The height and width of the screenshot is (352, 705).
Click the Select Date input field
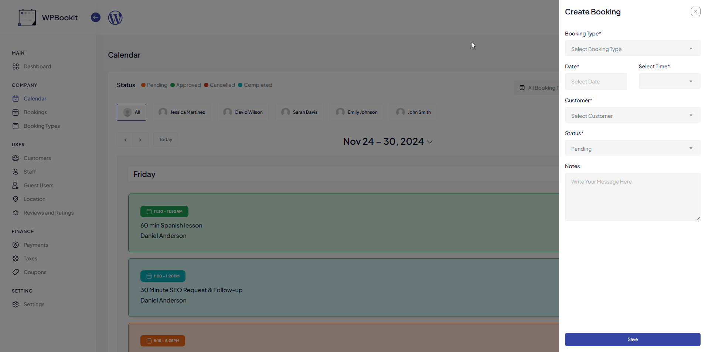[x=596, y=82]
